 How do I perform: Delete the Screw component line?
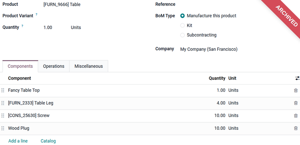[296, 116]
